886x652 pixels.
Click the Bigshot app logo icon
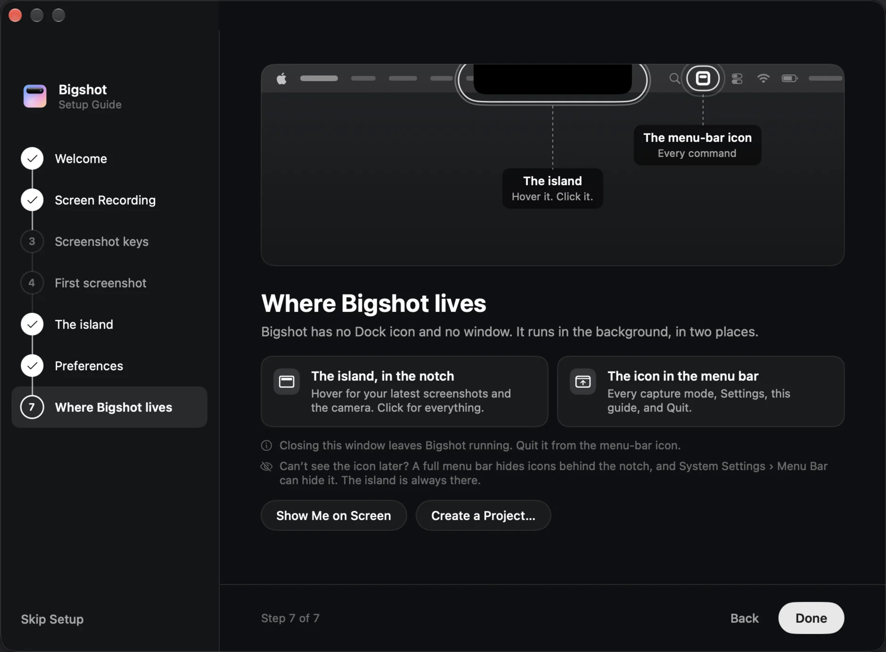[35, 97]
